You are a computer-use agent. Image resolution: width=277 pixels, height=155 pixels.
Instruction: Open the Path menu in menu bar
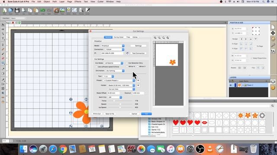[55, 2]
